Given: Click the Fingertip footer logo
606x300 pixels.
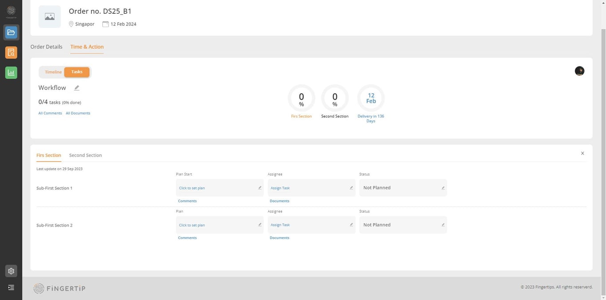Looking at the screenshot, I should point(59,288).
